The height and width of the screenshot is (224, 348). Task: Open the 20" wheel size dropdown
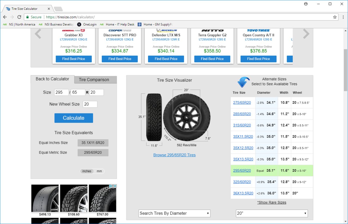pos(272,213)
